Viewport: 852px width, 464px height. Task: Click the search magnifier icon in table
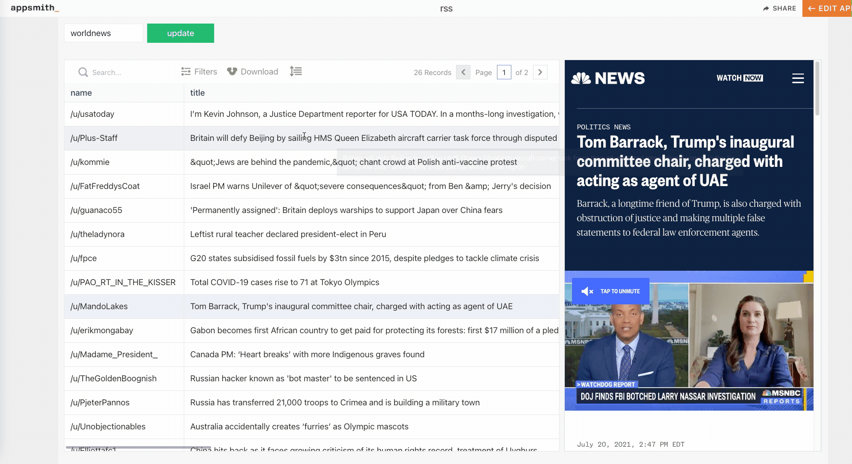pyautogui.click(x=83, y=72)
